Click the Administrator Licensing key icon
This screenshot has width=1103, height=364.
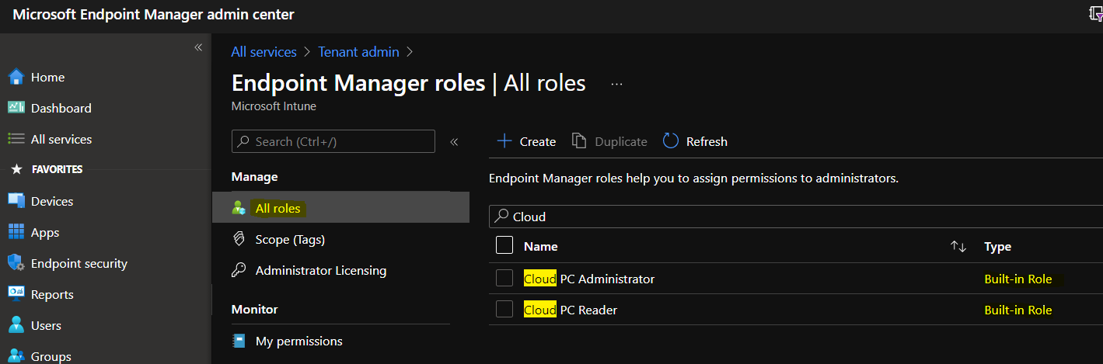tap(239, 270)
